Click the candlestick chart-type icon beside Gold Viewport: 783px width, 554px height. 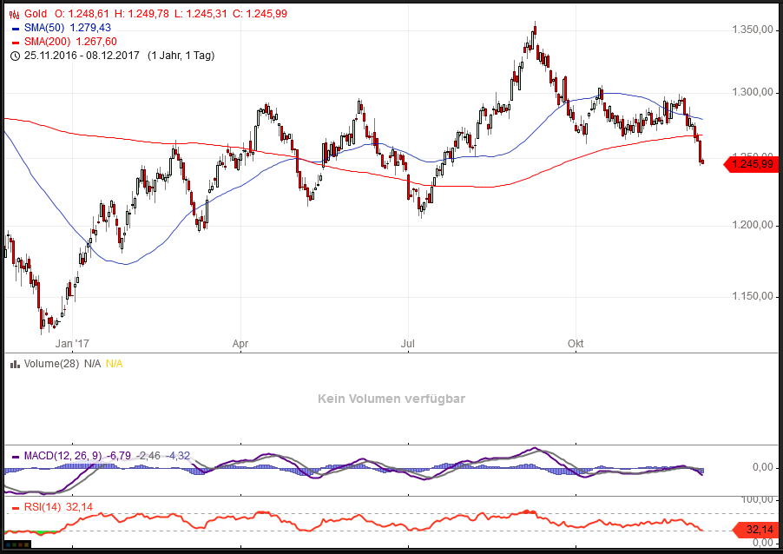coord(15,14)
